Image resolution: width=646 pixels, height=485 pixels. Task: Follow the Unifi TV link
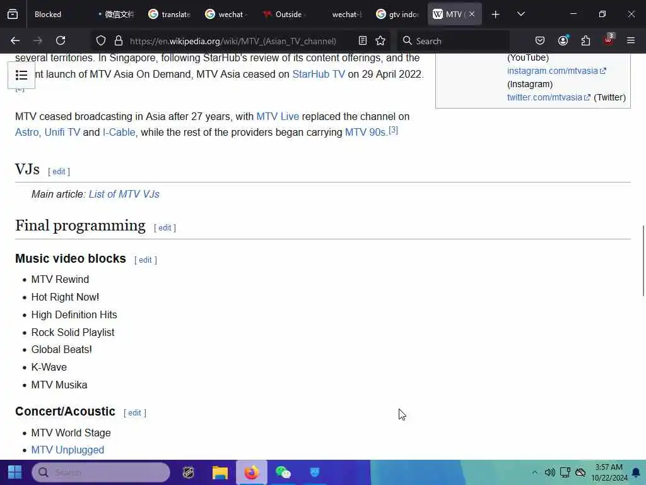tap(62, 132)
